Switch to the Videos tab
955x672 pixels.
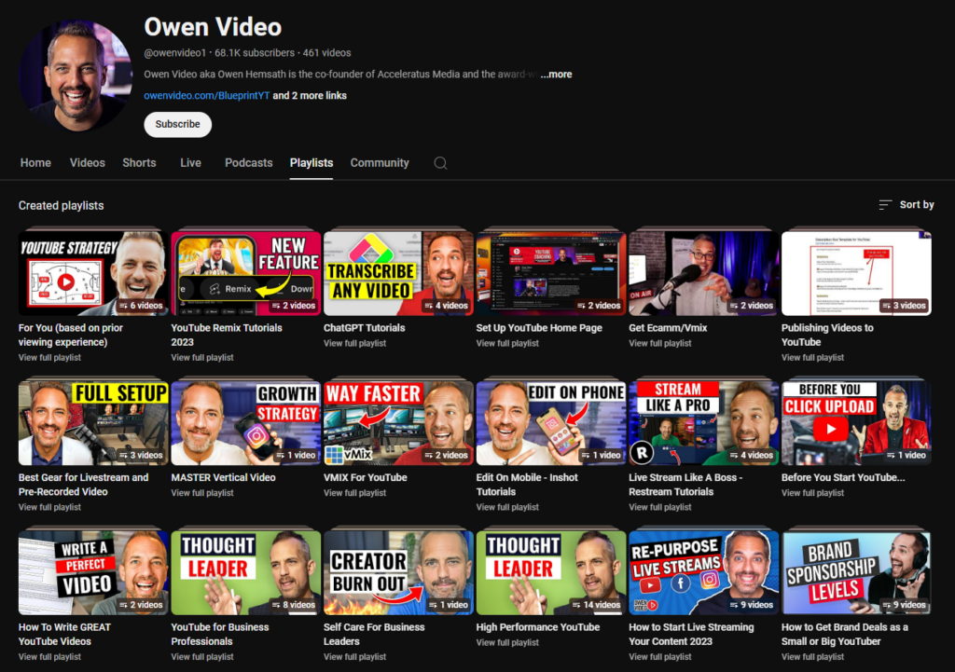[x=87, y=163]
